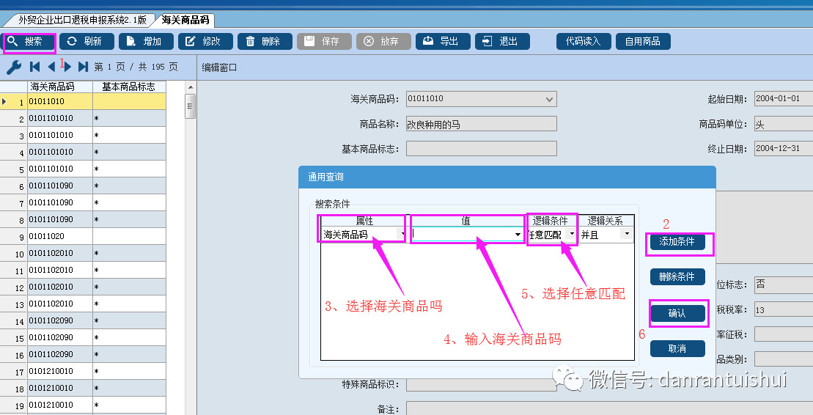
Task: Click the 基本商品标志 input field
Action: (x=481, y=149)
